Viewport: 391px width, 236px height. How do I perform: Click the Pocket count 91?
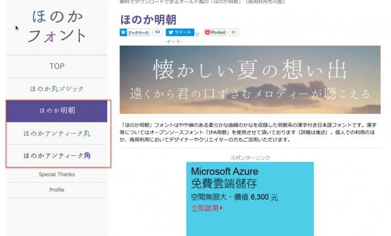tap(233, 32)
